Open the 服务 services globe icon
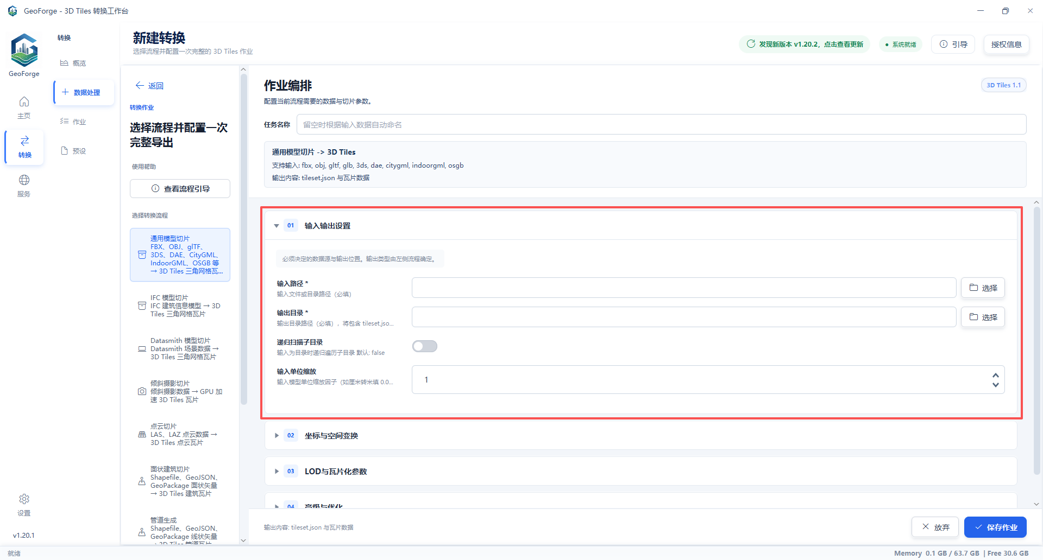The image size is (1043, 560). point(24,186)
